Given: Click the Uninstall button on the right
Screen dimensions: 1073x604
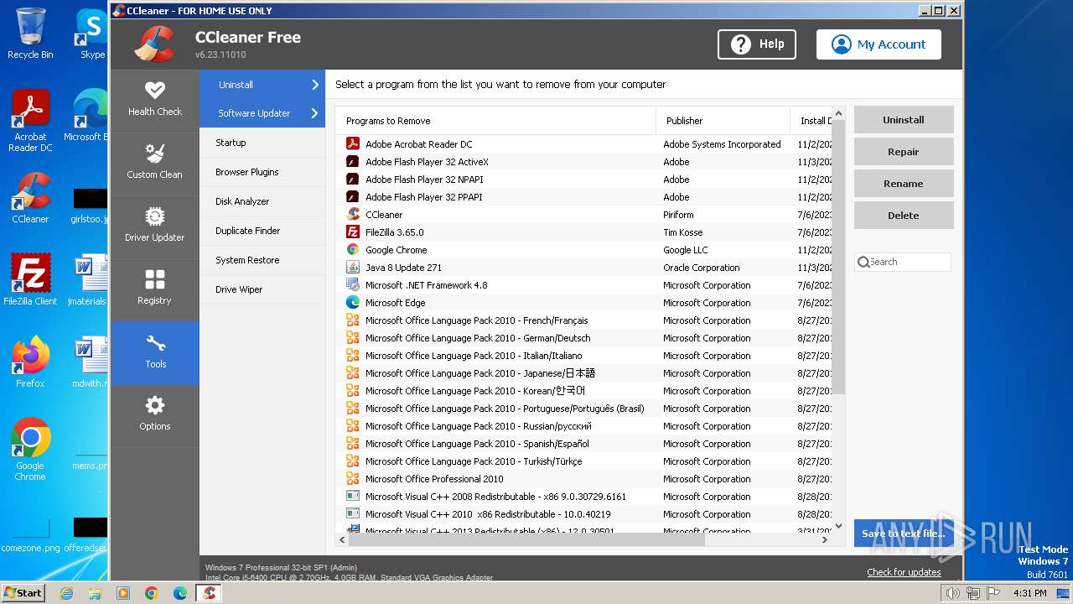Looking at the screenshot, I should 904,120.
